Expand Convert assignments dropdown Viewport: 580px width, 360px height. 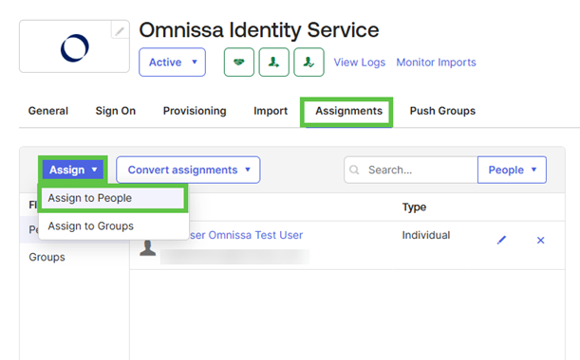coord(188,170)
